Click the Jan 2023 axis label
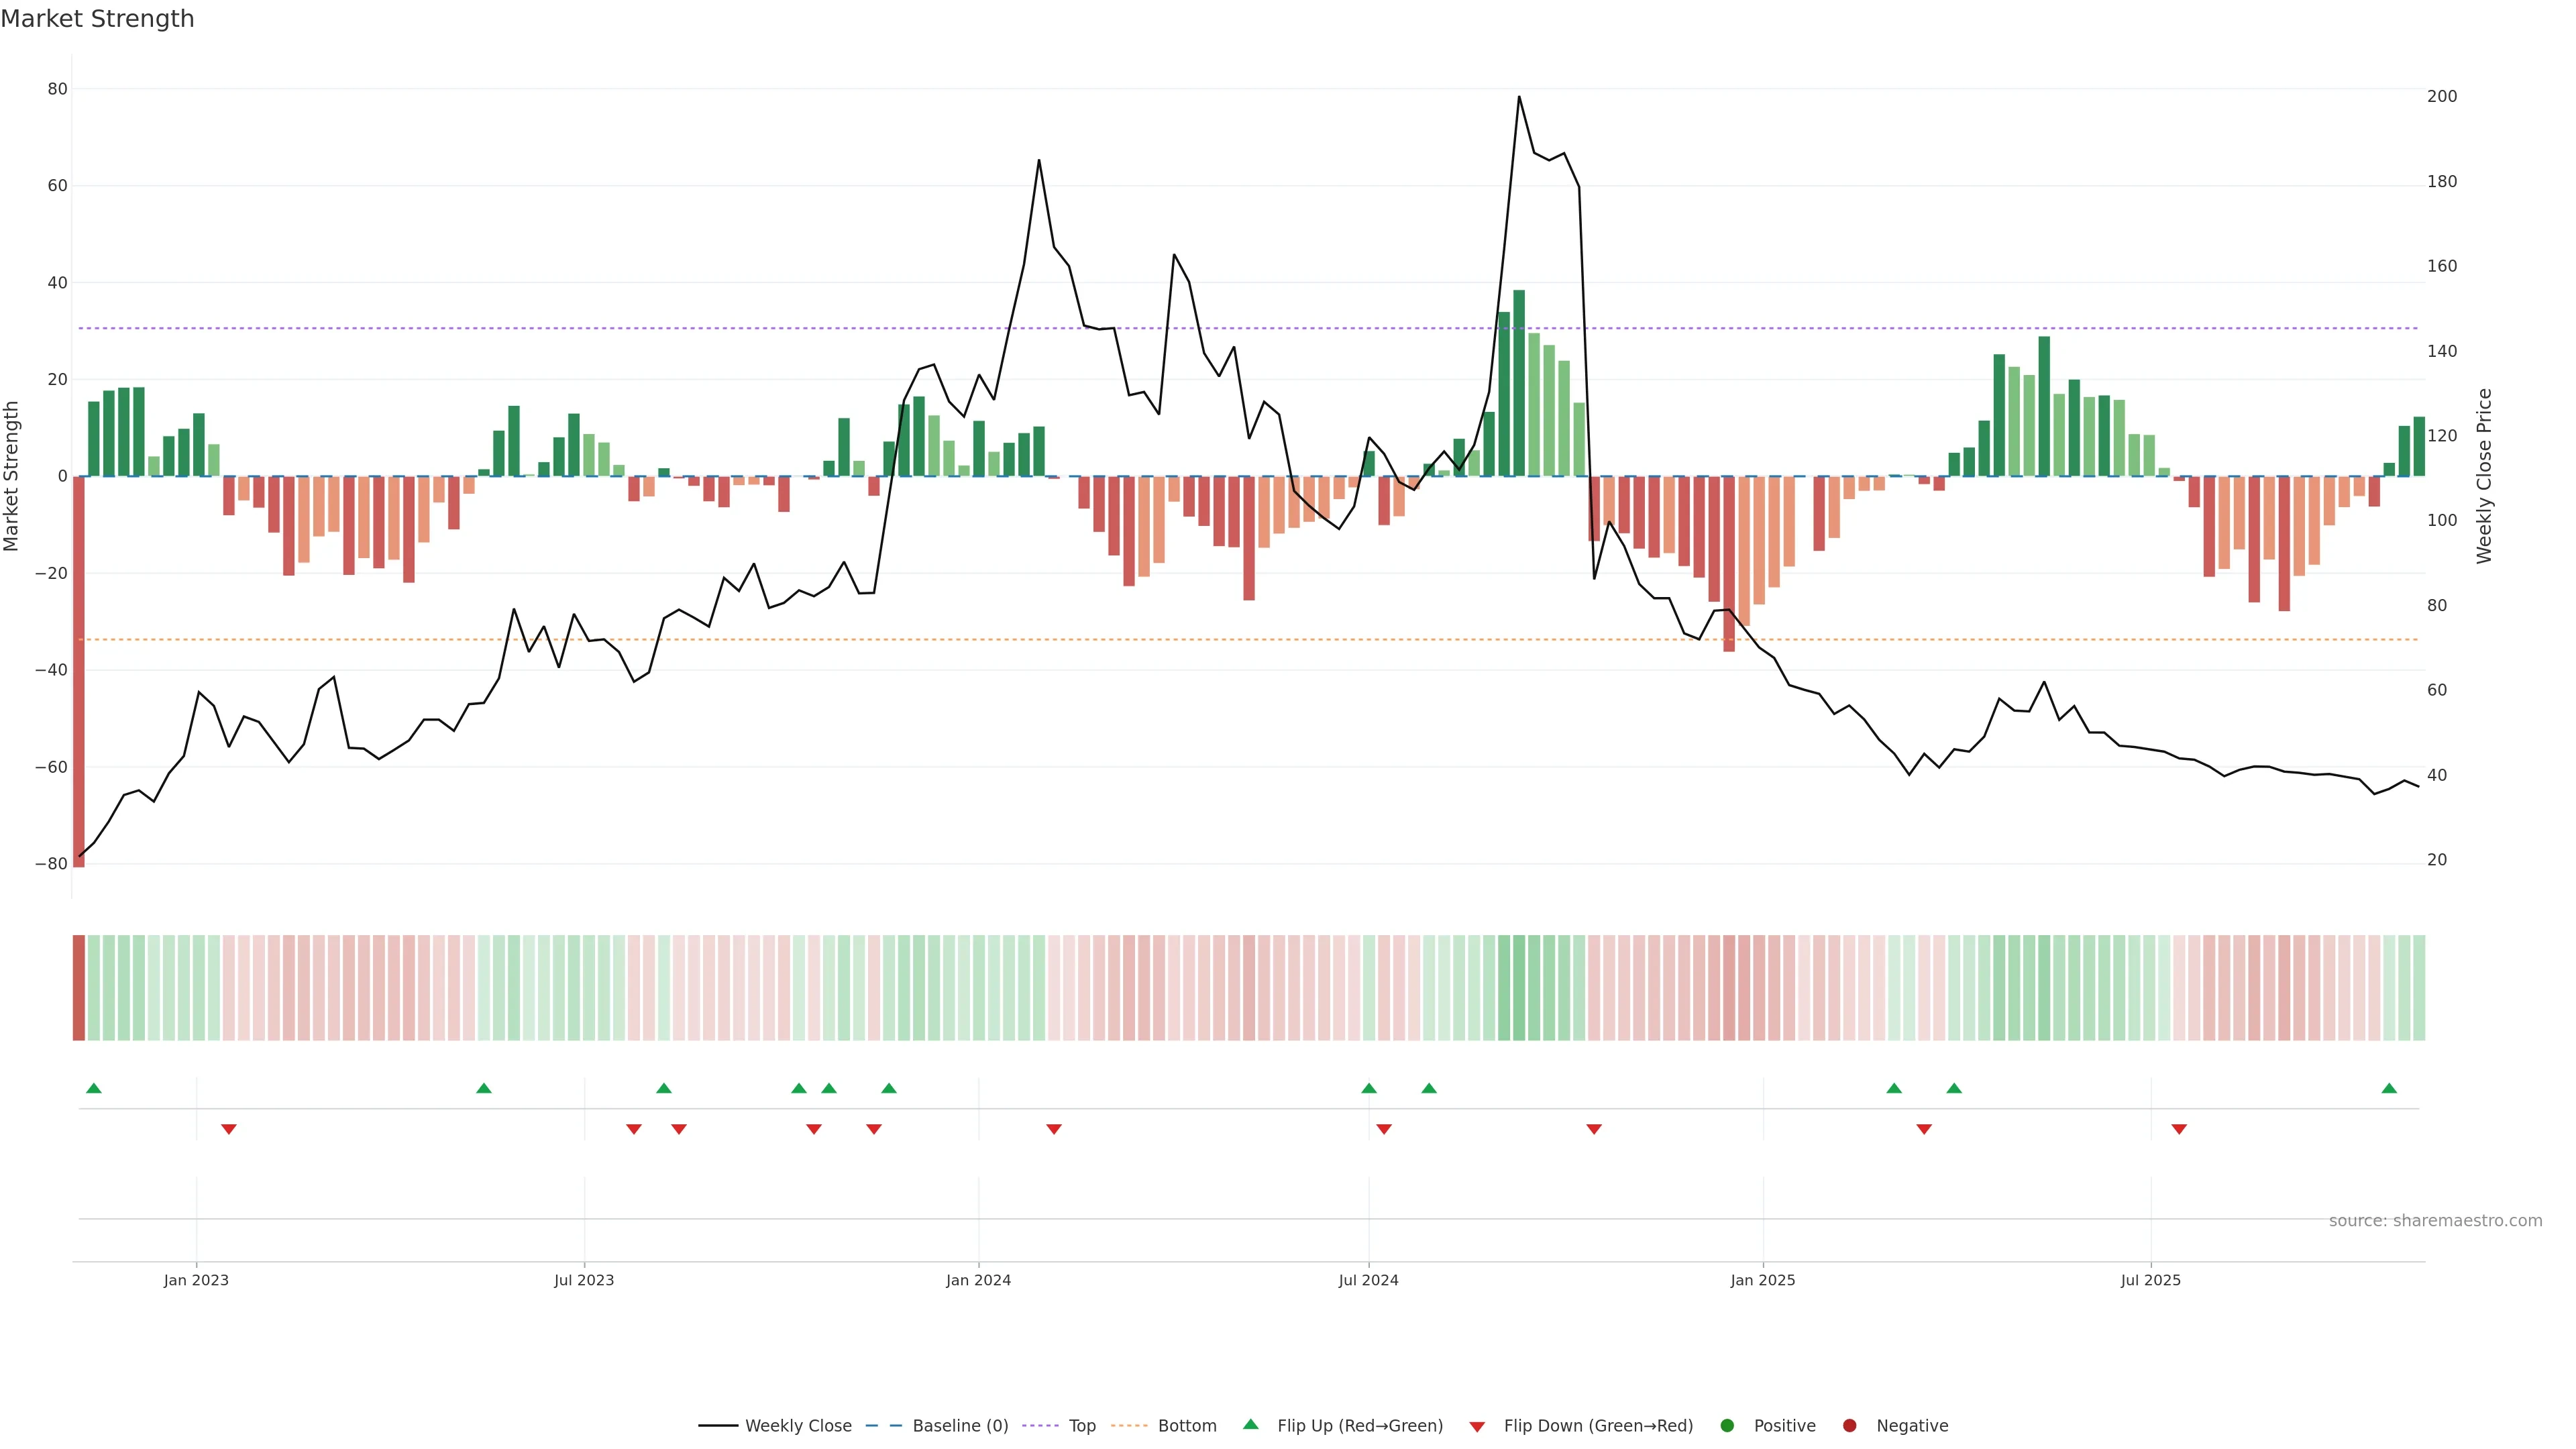 click(196, 1280)
